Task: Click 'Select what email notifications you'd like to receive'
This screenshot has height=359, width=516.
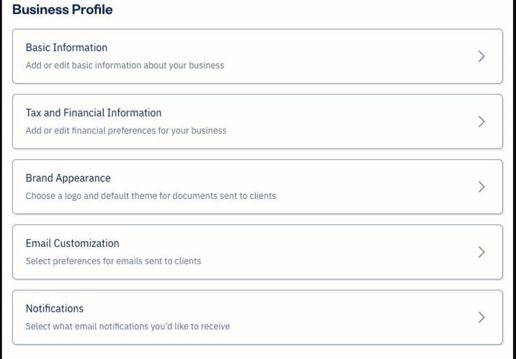Action: 128,326
